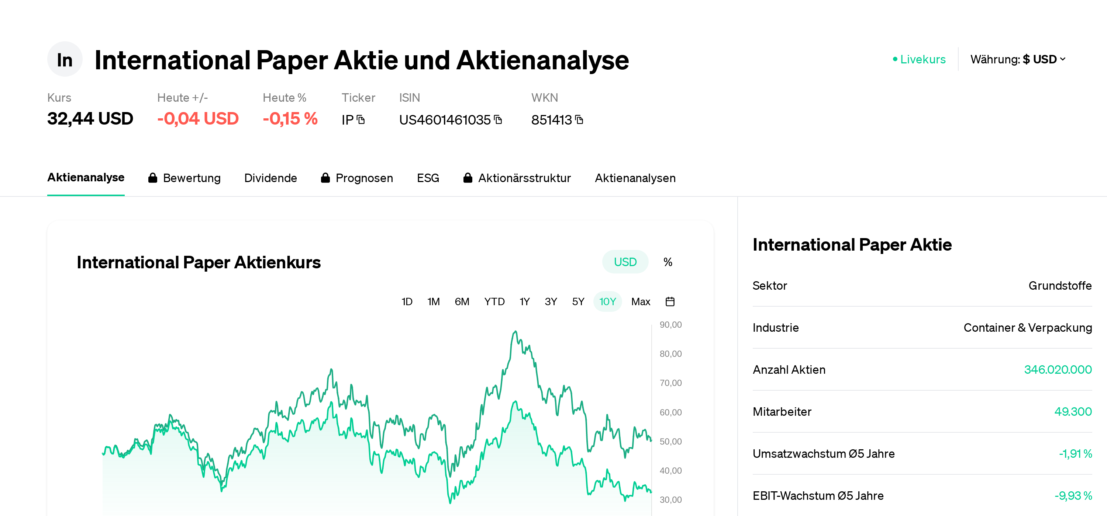Click the lock icon next to Aktionärsstruktur

click(x=468, y=177)
